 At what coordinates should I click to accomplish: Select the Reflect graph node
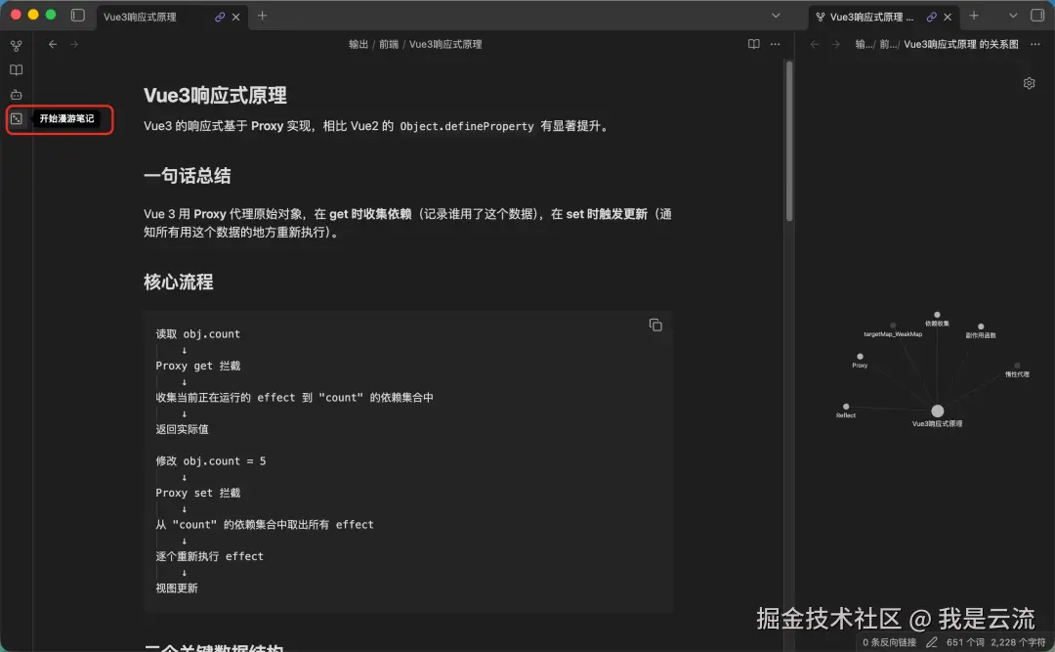[846, 407]
